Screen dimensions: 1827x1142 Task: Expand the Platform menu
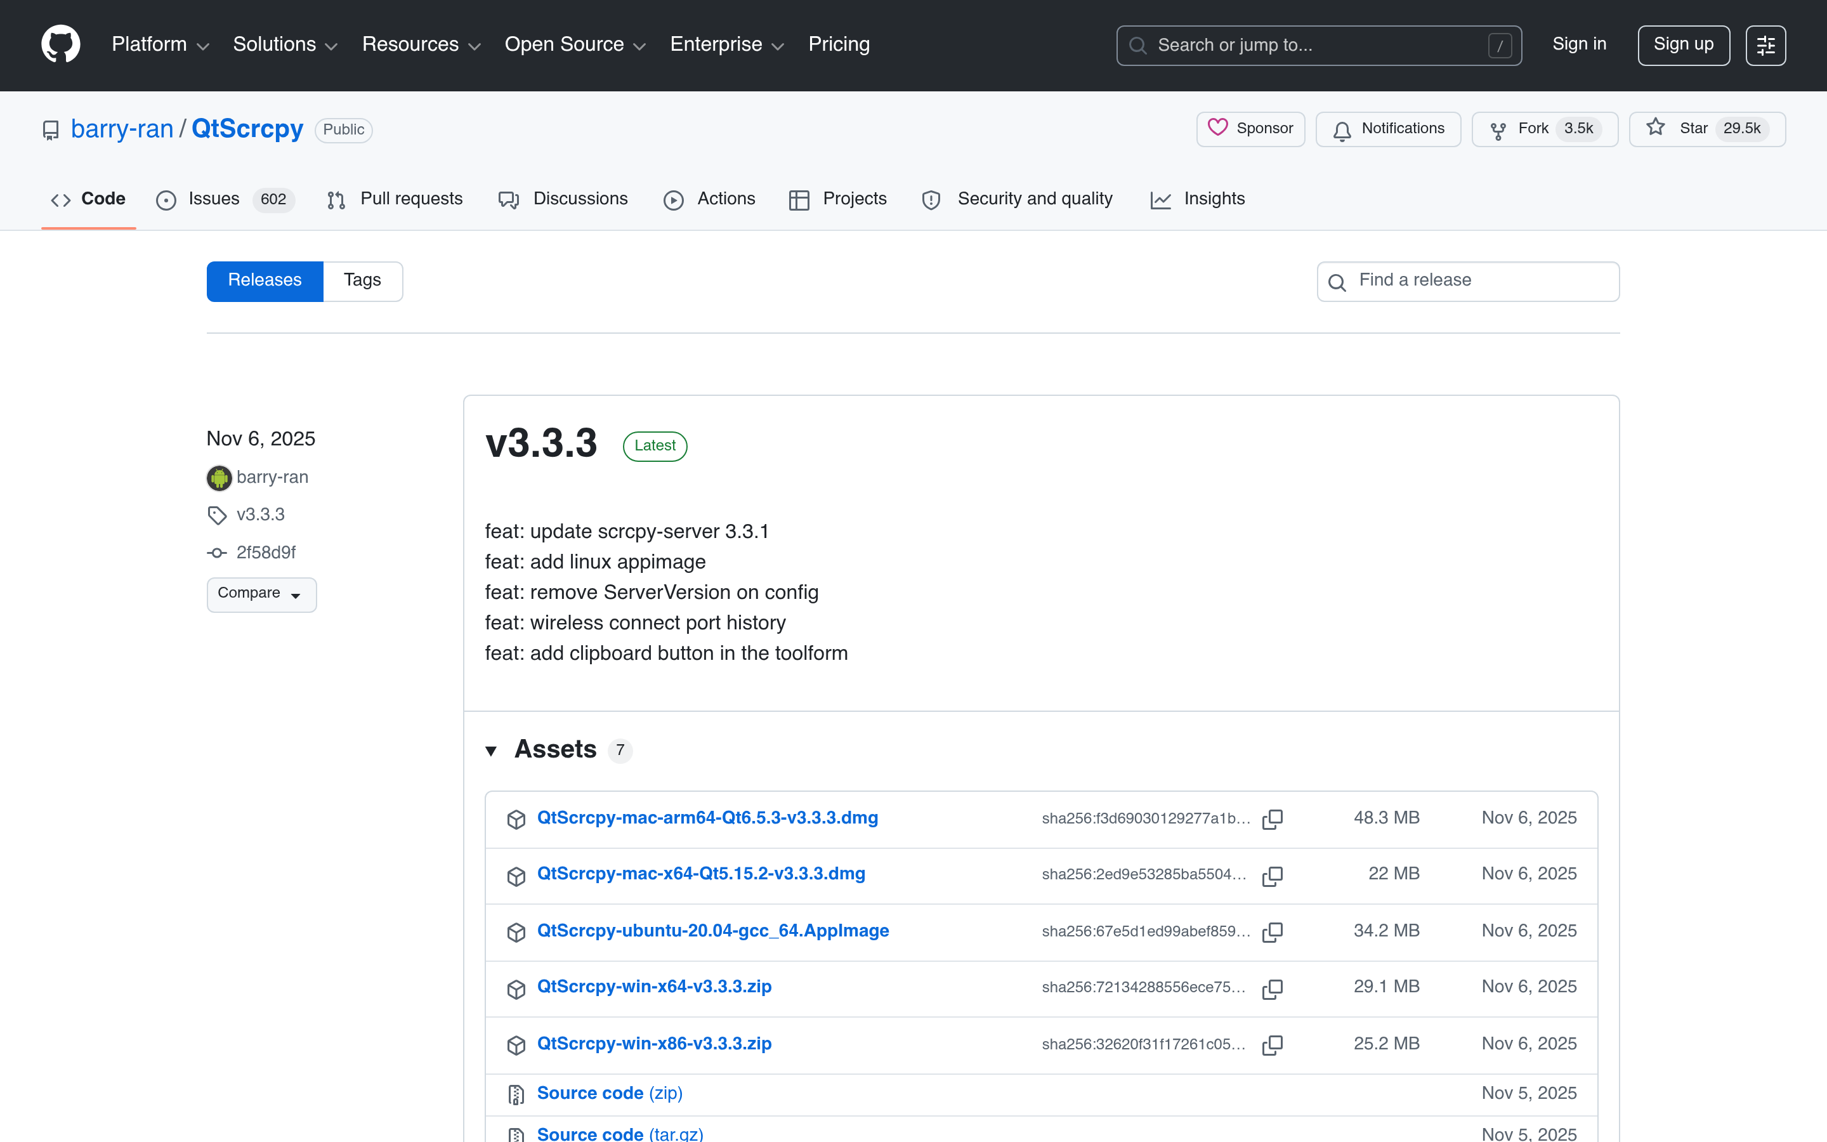[x=160, y=44]
